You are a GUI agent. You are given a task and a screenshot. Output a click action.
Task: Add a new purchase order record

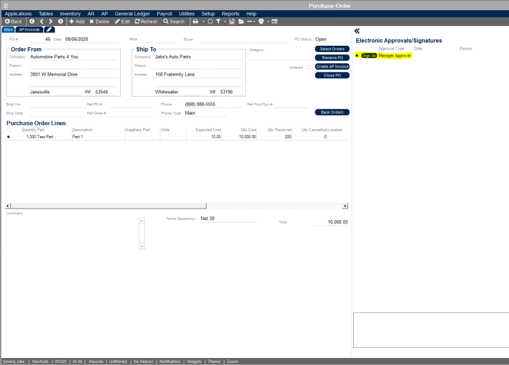76,22
